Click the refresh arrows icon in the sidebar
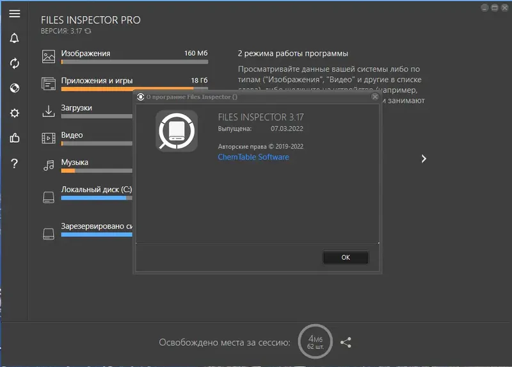The width and height of the screenshot is (512, 367). (x=14, y=63)
